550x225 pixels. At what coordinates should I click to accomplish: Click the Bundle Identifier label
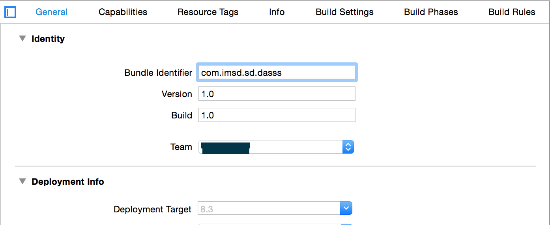[158, 73]
